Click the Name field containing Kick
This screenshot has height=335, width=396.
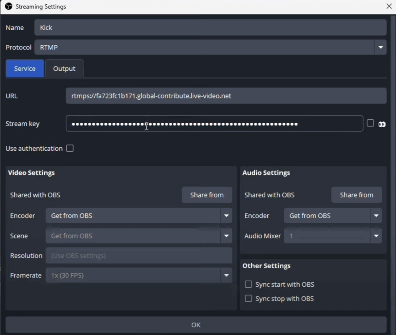pos(210,28)
